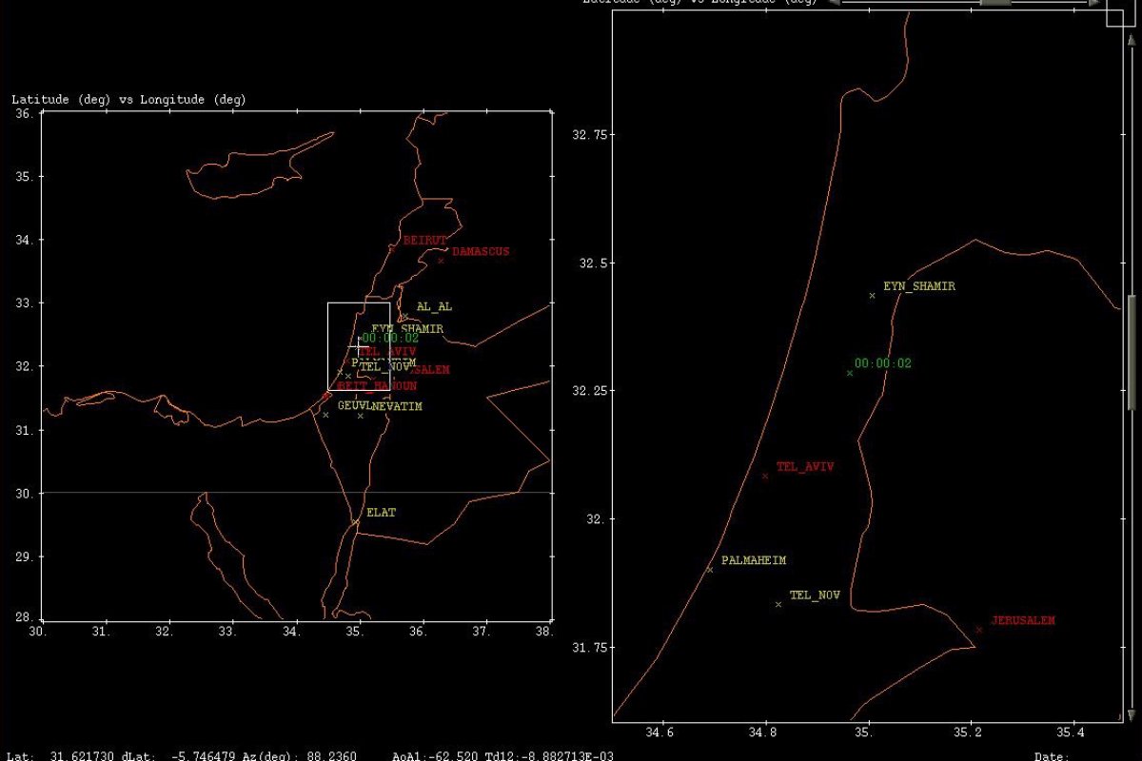Select the BEIRUT label on overview map

425,241
